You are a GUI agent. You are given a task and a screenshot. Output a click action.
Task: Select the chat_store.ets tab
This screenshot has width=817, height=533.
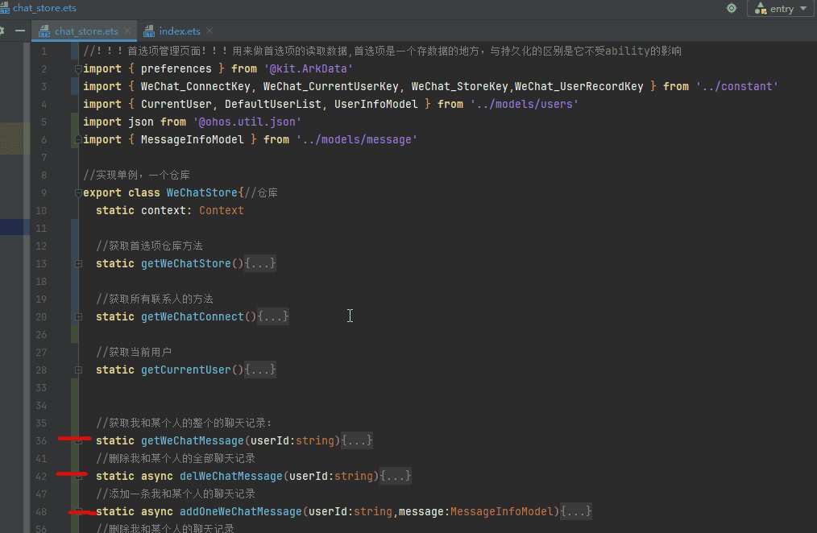[85, 31]
